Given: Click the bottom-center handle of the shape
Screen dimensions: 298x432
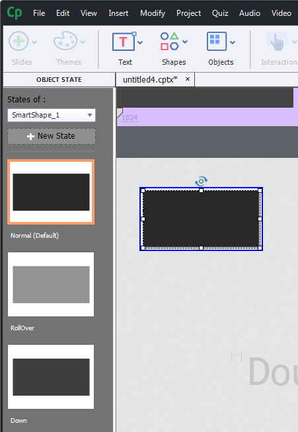Looking at the screenshot, I should pos(202,248).
